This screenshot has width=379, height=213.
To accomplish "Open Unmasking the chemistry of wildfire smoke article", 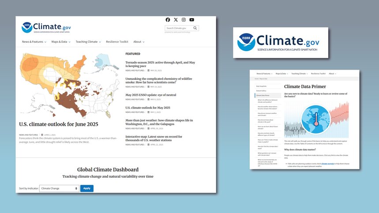I will [158, 80].
